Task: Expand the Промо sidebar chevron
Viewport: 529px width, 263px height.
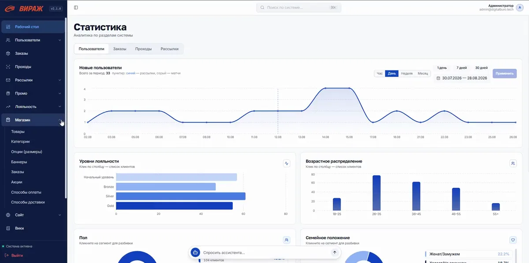Action: click(x=60, y=93)
